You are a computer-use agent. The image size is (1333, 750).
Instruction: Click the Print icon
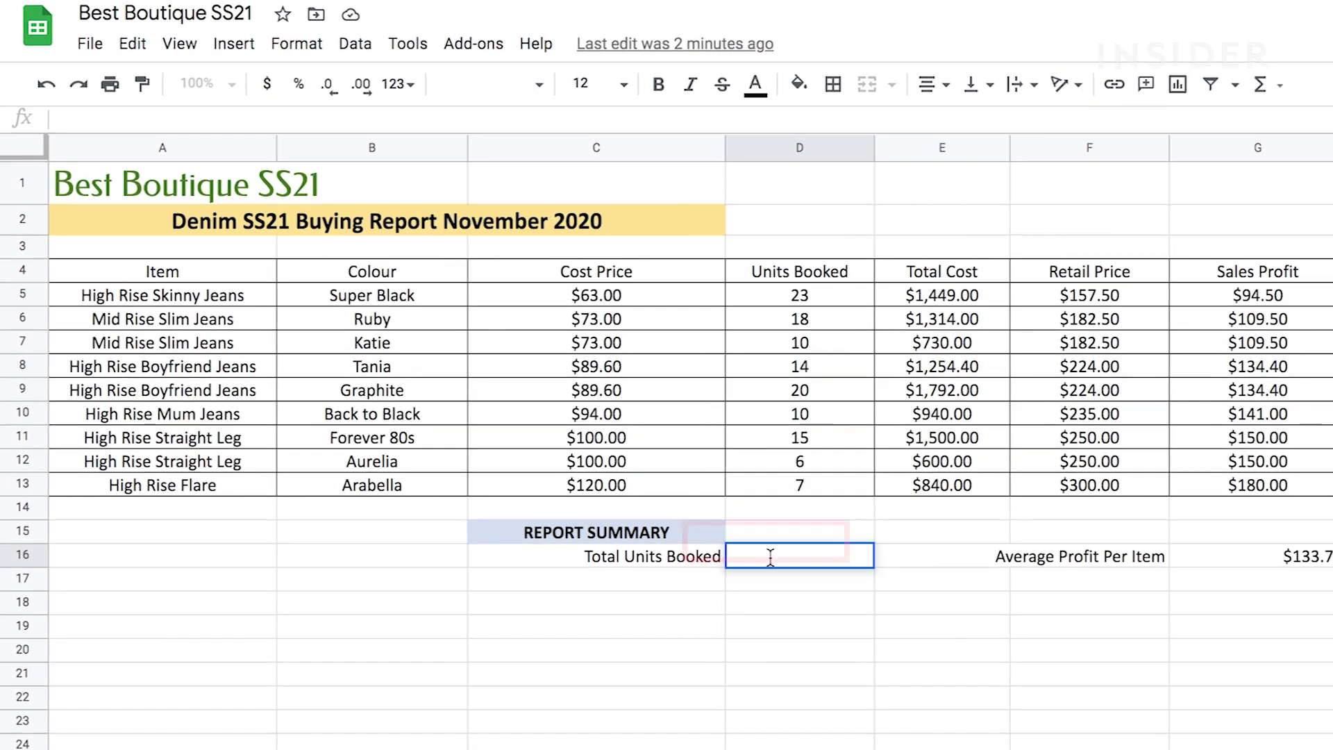110,84
